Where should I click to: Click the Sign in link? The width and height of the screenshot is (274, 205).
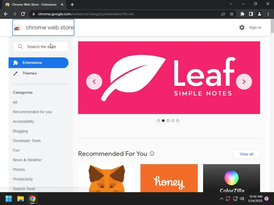255,27
